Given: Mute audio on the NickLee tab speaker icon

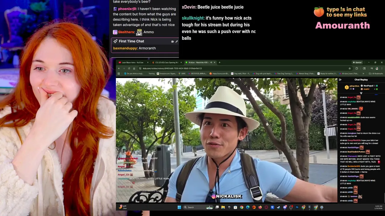Looking at the screenshot, I should (x=211, y=62).
